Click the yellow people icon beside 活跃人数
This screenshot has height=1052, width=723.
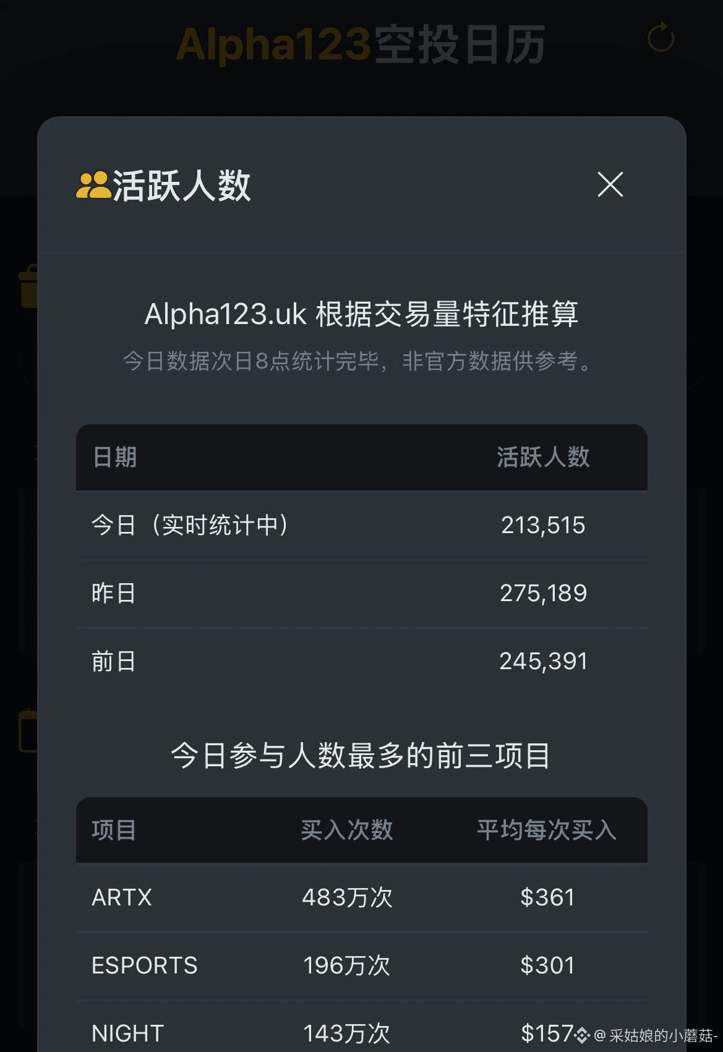(92, 185)
